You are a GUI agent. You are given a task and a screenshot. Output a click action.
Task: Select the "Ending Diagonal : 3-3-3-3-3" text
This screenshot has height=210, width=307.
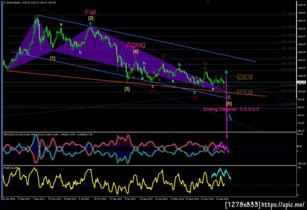(x=231, y=109)
